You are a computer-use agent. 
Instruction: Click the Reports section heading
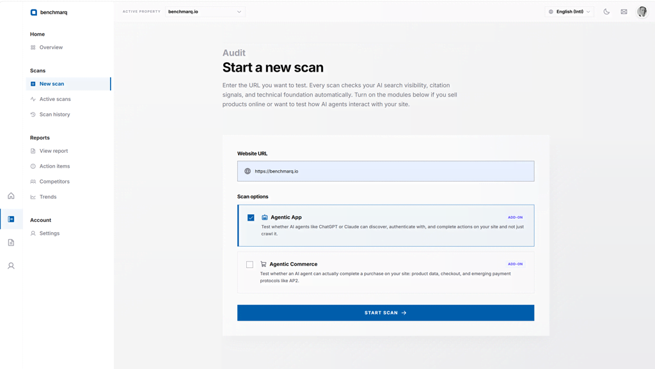[40, 137]
